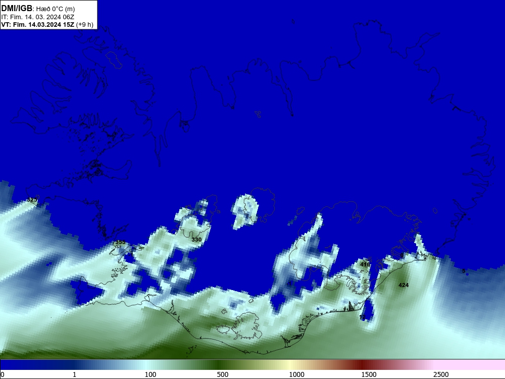Click the IT: Fim. 14. 03. 2024 06Z line
Screen dimensions: 505x379
coord(38,17)
